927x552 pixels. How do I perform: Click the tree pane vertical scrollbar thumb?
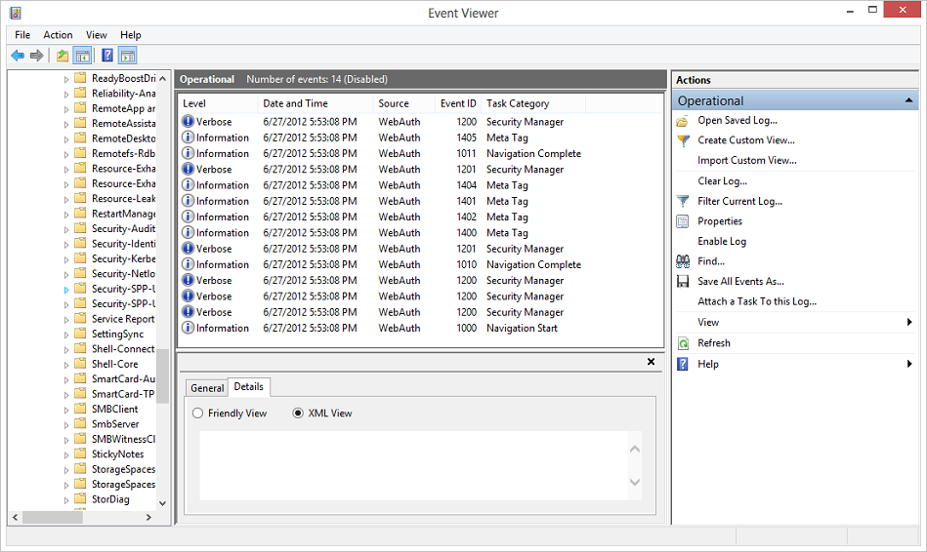pyautogui.click(x=162, y=375)
